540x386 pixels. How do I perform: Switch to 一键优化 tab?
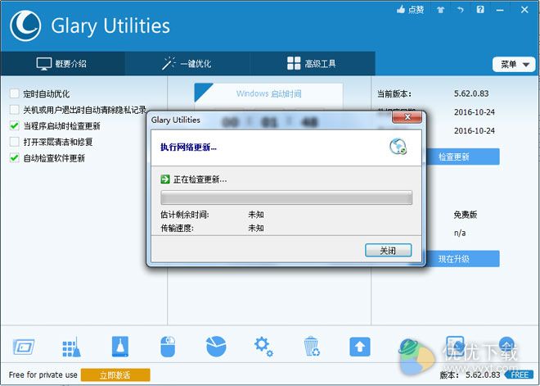click(x=187, y=63)
